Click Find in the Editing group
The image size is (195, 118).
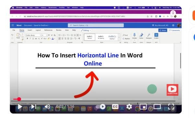pyautogui.click(x=125, y=35)
